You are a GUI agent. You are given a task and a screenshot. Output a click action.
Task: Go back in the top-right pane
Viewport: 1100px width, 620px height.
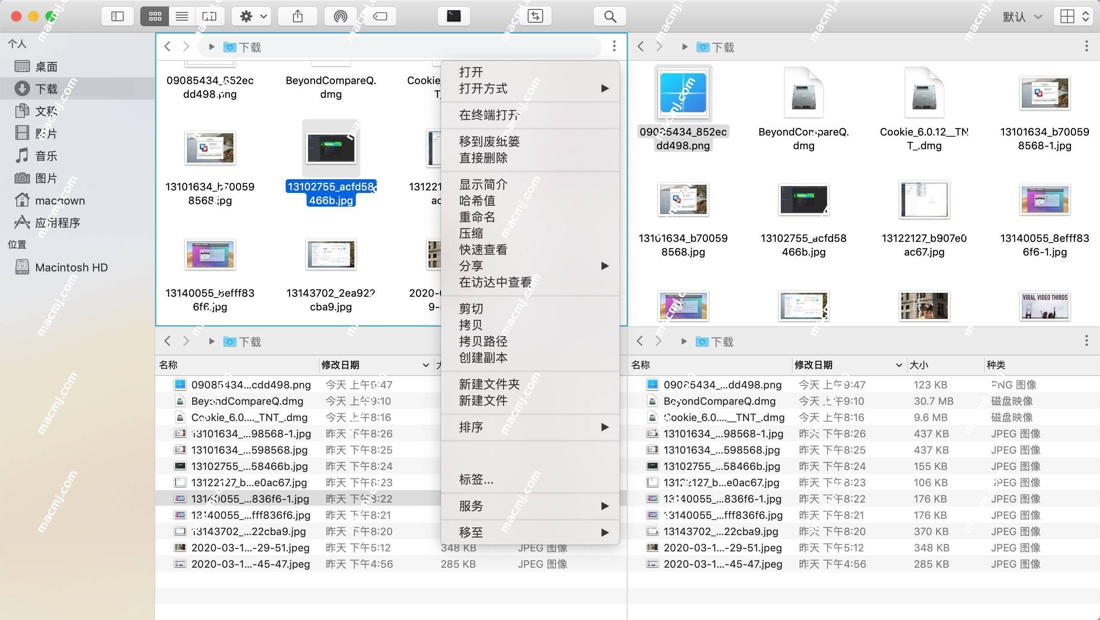(641, 46)
